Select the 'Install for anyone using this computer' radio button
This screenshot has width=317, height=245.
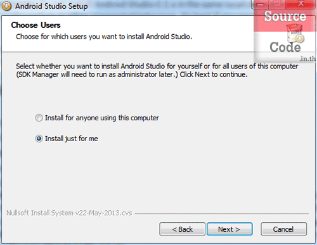39,118
